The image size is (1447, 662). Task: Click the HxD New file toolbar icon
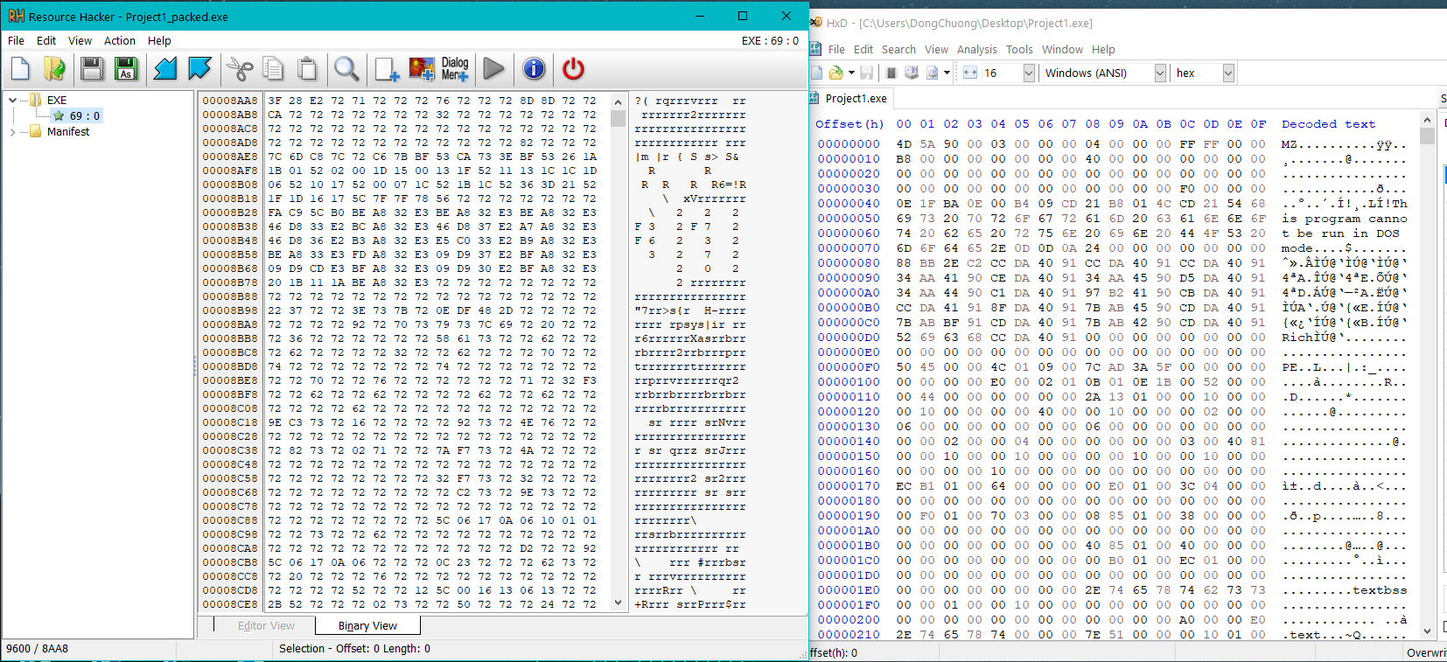click(x=817, y=73)
